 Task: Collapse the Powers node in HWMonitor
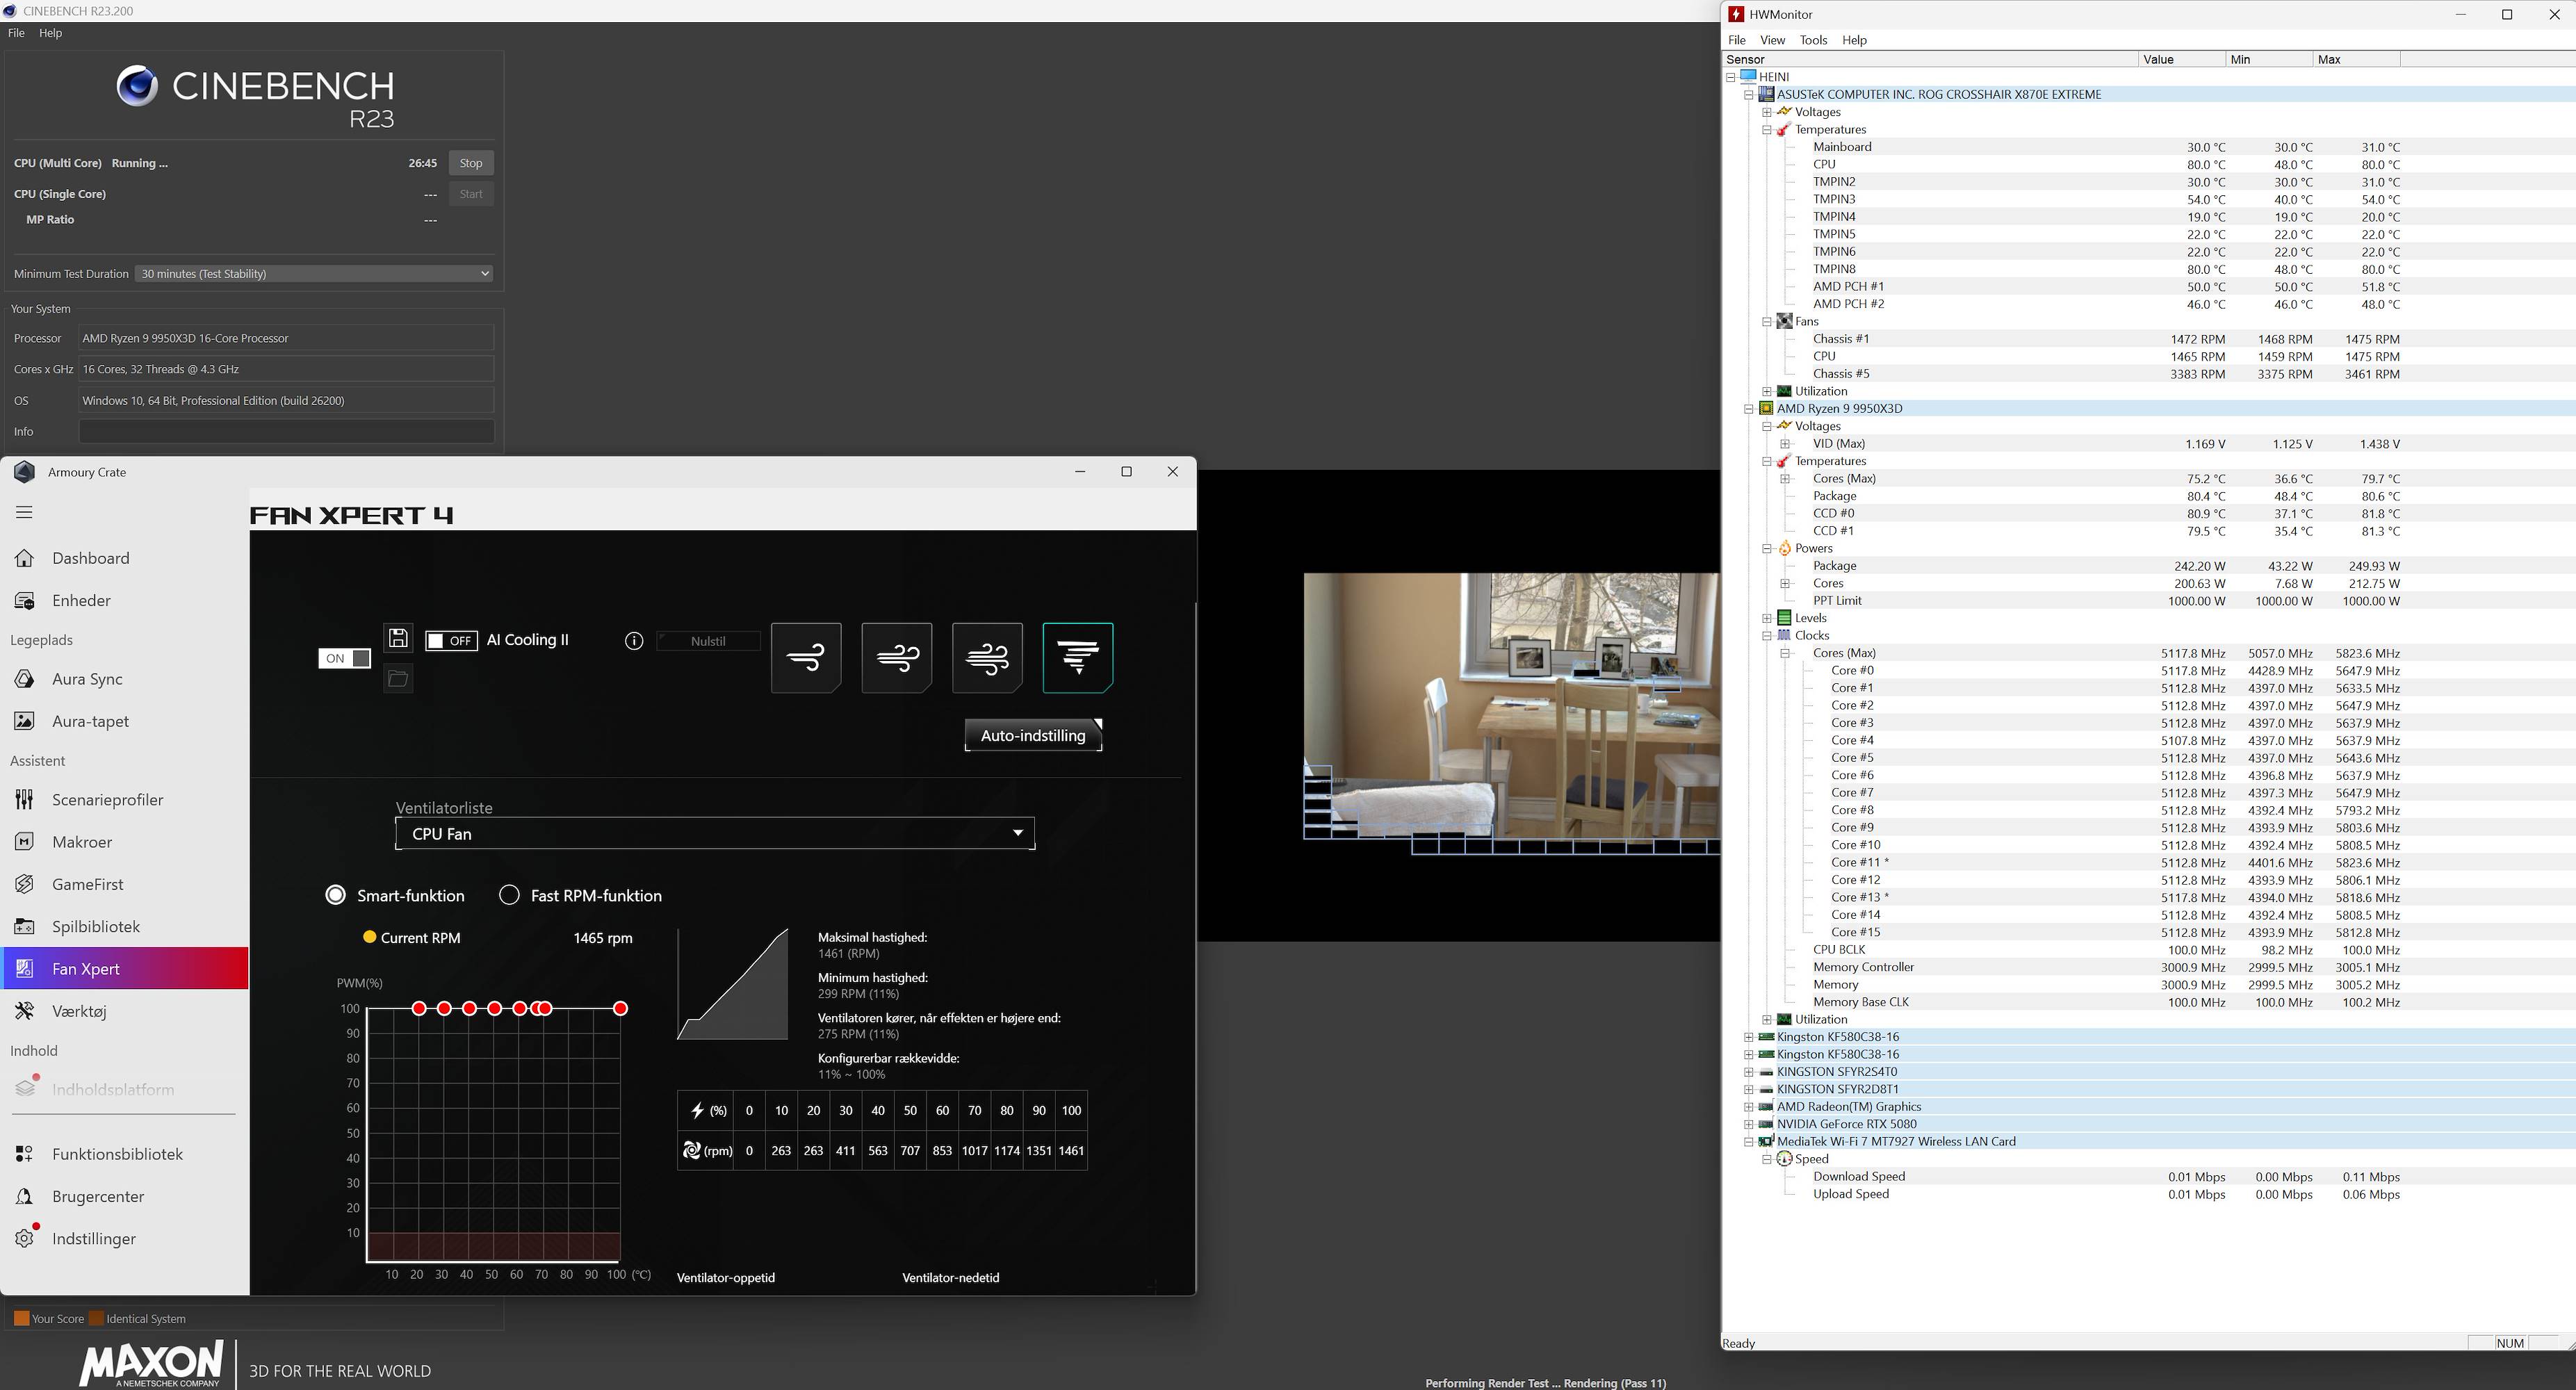[1767, 548]
